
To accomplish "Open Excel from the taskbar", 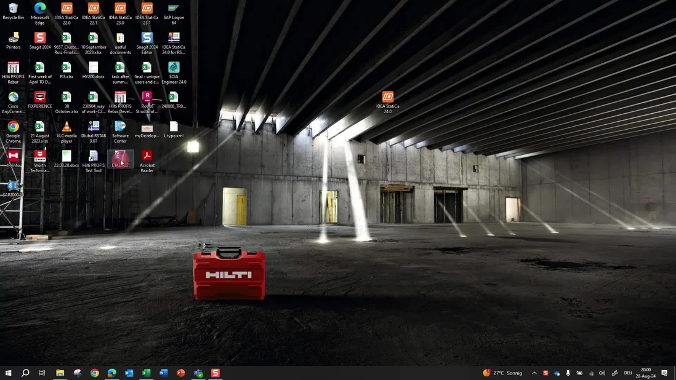I will tap(146, 373).
